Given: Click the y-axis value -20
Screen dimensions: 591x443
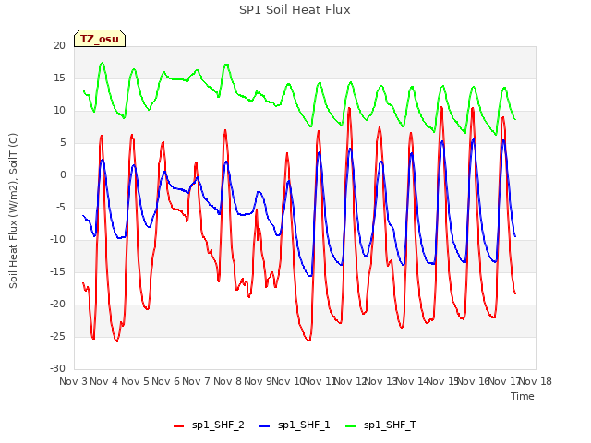Looking at the screenshot, I should [57, 305].
